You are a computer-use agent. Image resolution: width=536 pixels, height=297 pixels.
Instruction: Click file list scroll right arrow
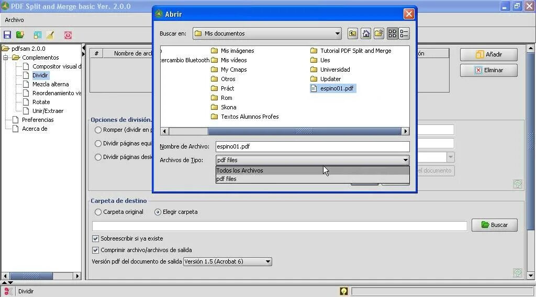406,131
